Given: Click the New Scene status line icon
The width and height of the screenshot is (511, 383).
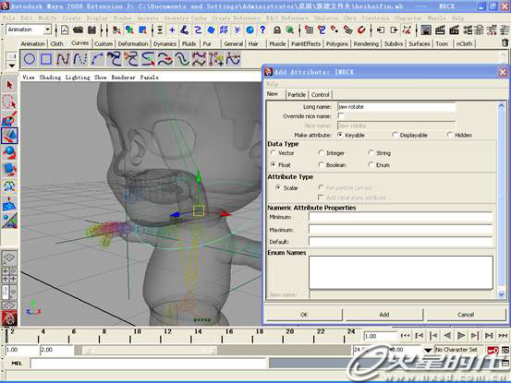Looking at the screenshot, I should [x=65, y=30].
